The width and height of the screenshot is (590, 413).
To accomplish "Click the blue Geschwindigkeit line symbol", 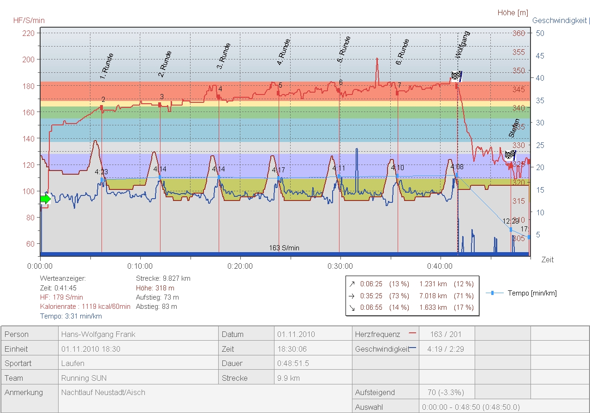I will 412,348.
